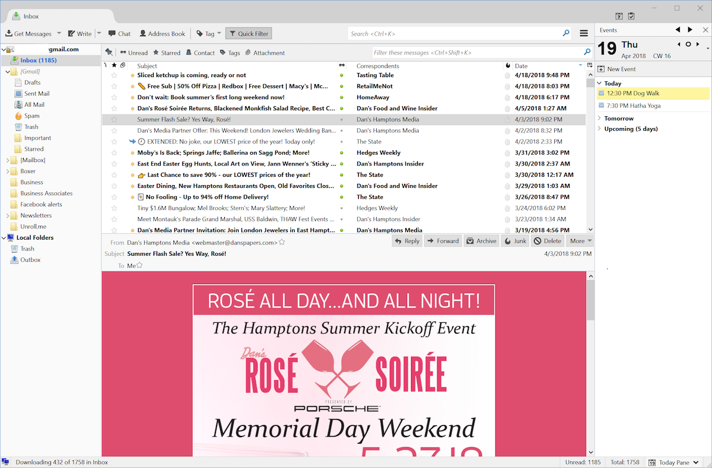Expand the Tomorrow events section
The width and height of the screenshot is (712, 468).
click(x=599, y=119)
